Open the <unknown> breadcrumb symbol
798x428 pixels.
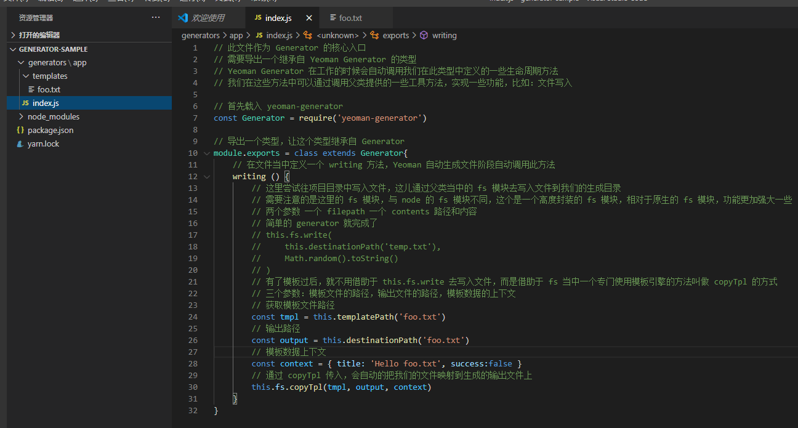pyautogui.click(x=337, y=35)
